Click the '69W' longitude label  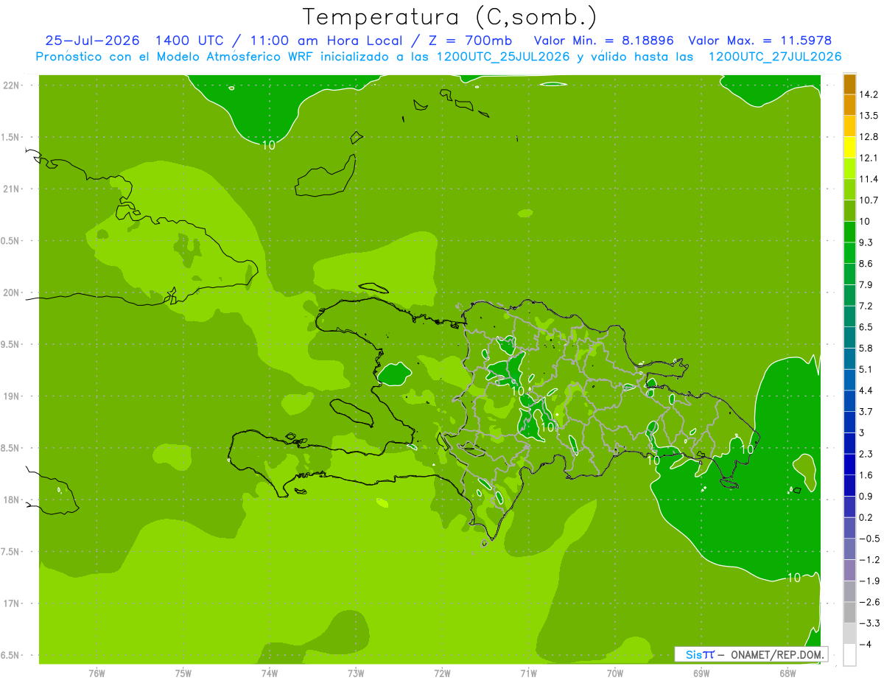click(x=701, y=674)
